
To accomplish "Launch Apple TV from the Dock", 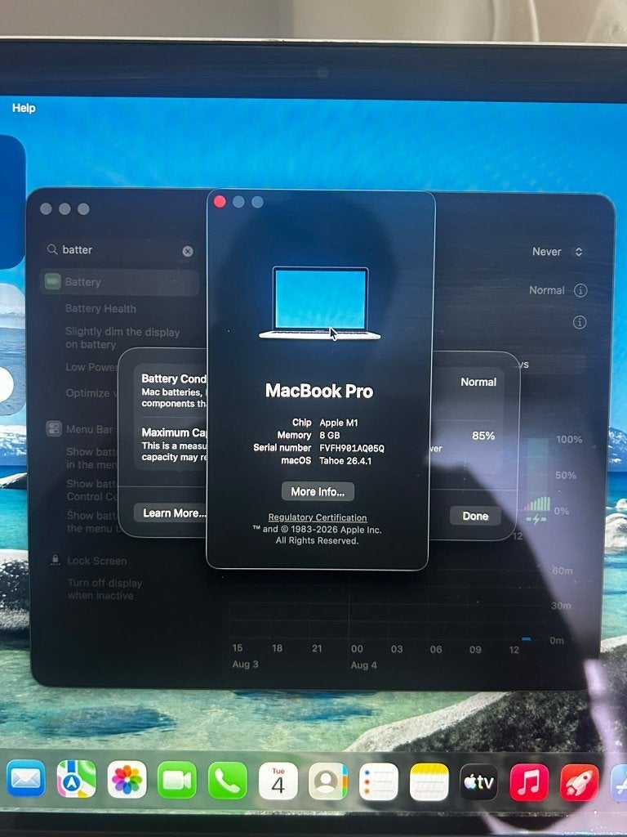I will click(x=478, y=782).
